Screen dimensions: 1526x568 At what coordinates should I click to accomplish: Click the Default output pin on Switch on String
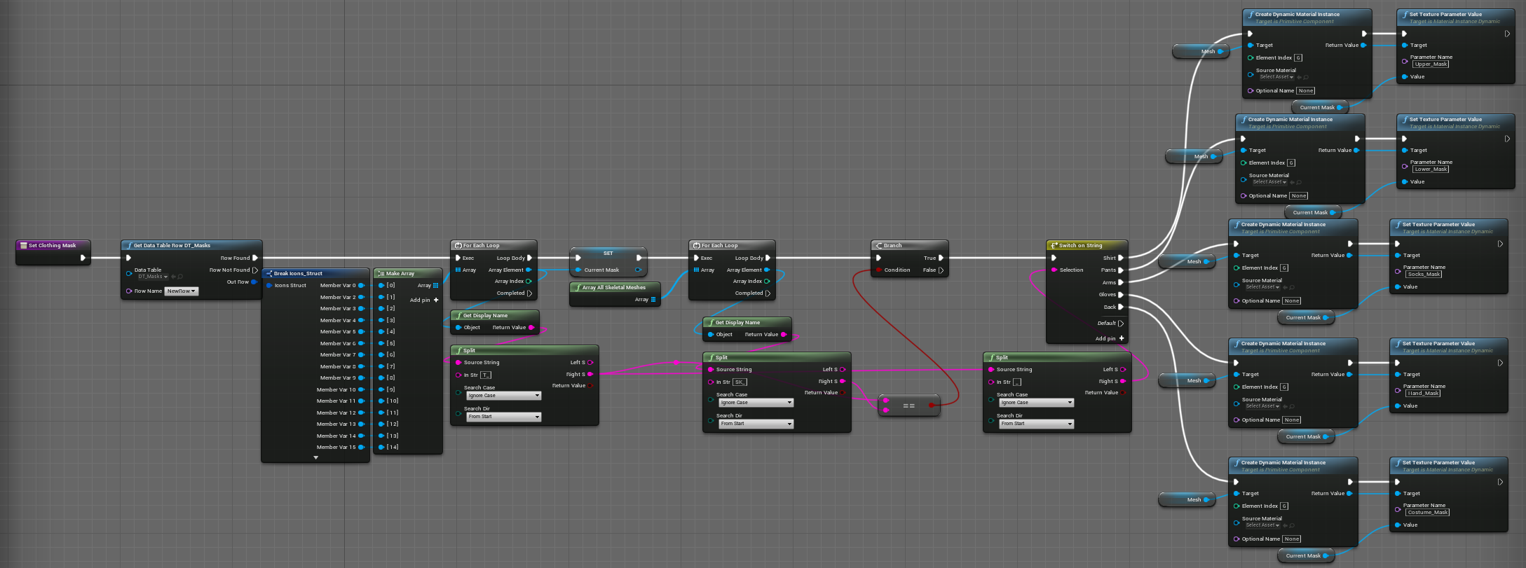pyautogui.click(x=1121, y=323)
